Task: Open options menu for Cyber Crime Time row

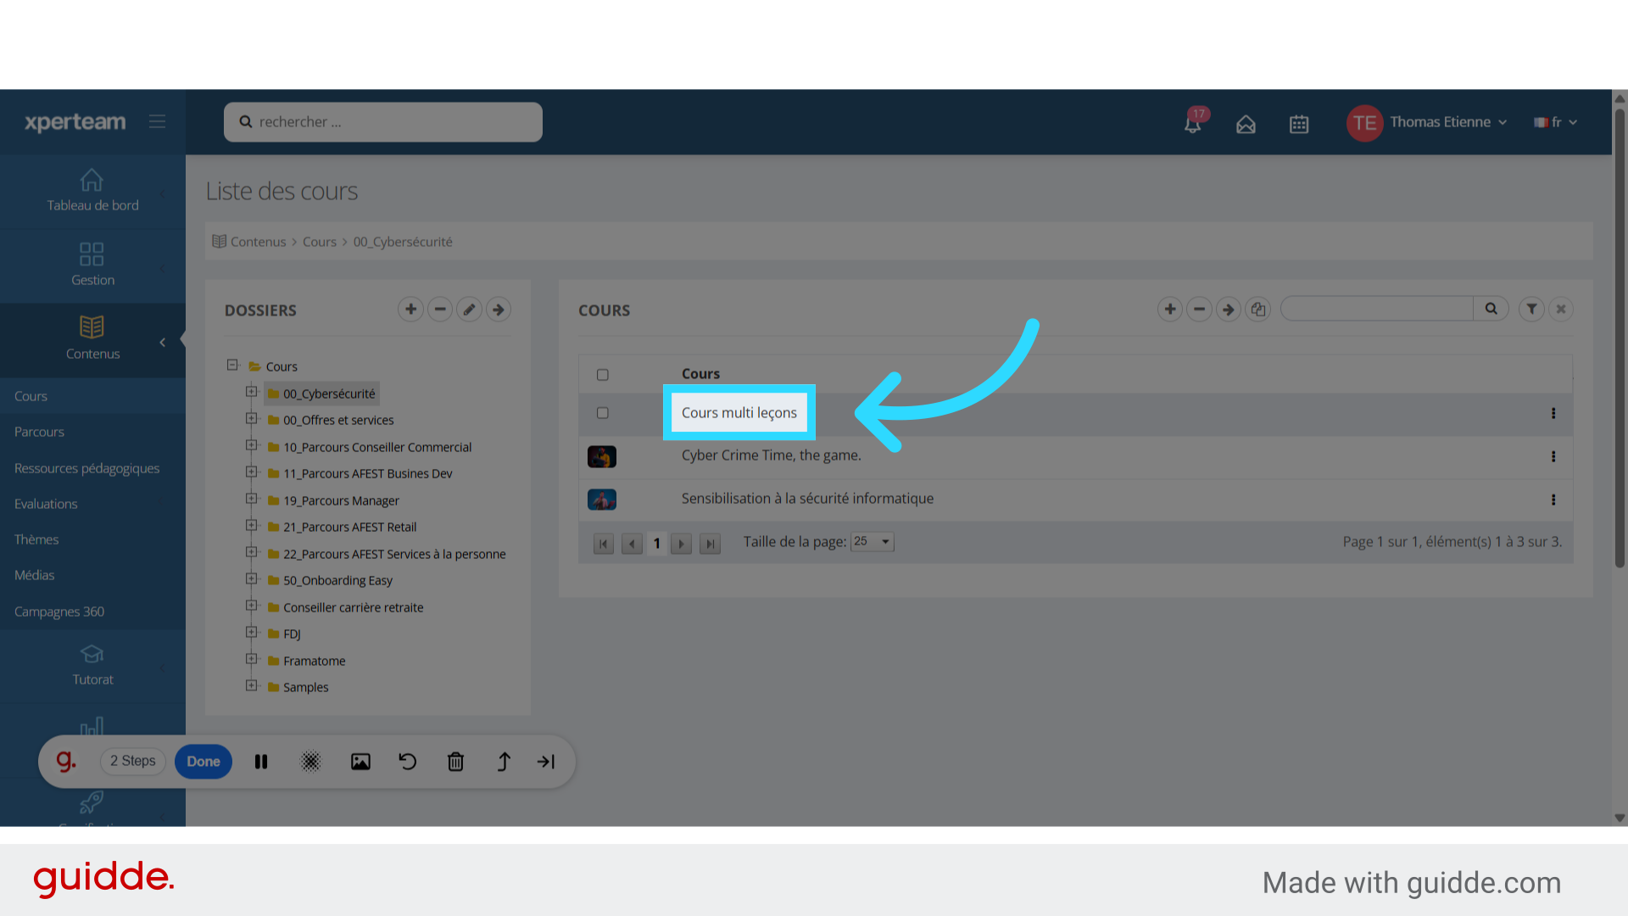Action: click(1553, 456)
